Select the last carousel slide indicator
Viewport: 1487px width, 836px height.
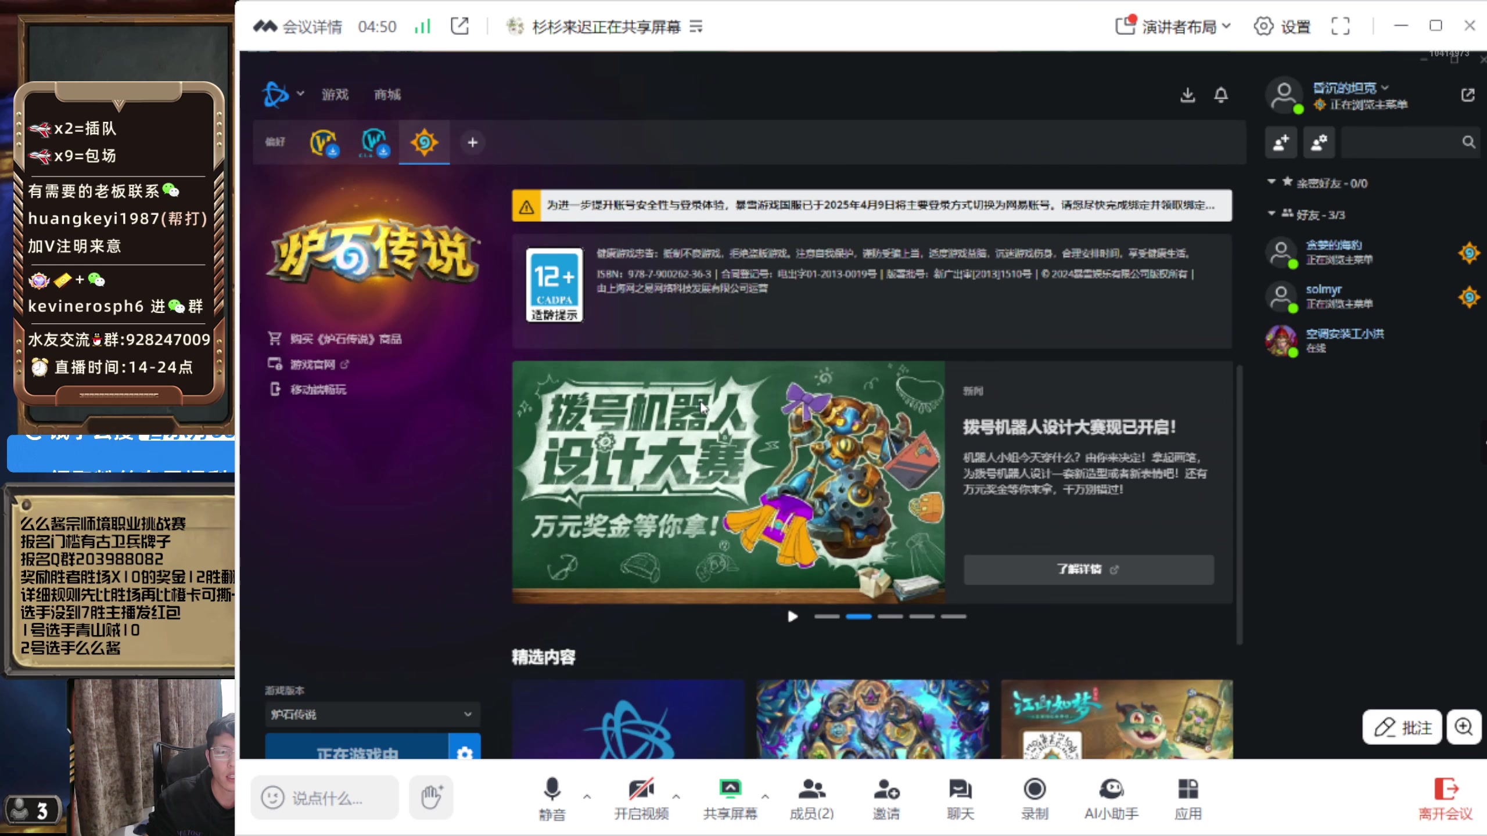pos(953,617)
